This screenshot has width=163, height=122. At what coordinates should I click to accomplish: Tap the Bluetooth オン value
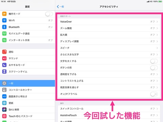click(50, 27)
